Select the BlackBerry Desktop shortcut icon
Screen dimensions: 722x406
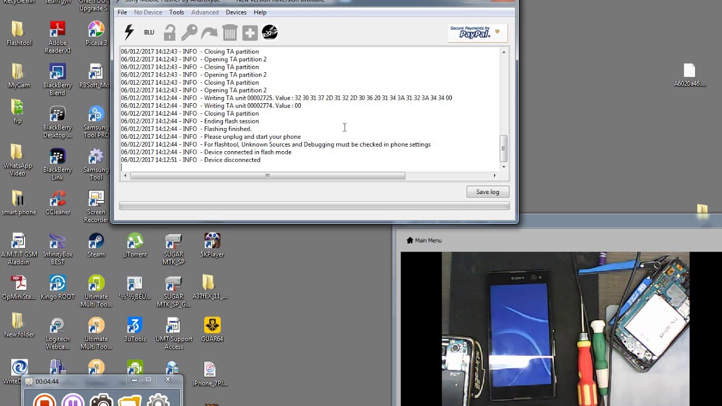(58, 122)
